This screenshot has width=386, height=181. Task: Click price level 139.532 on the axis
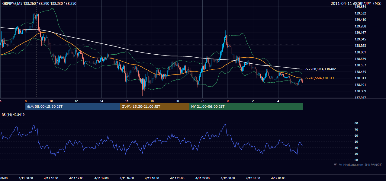360,13
